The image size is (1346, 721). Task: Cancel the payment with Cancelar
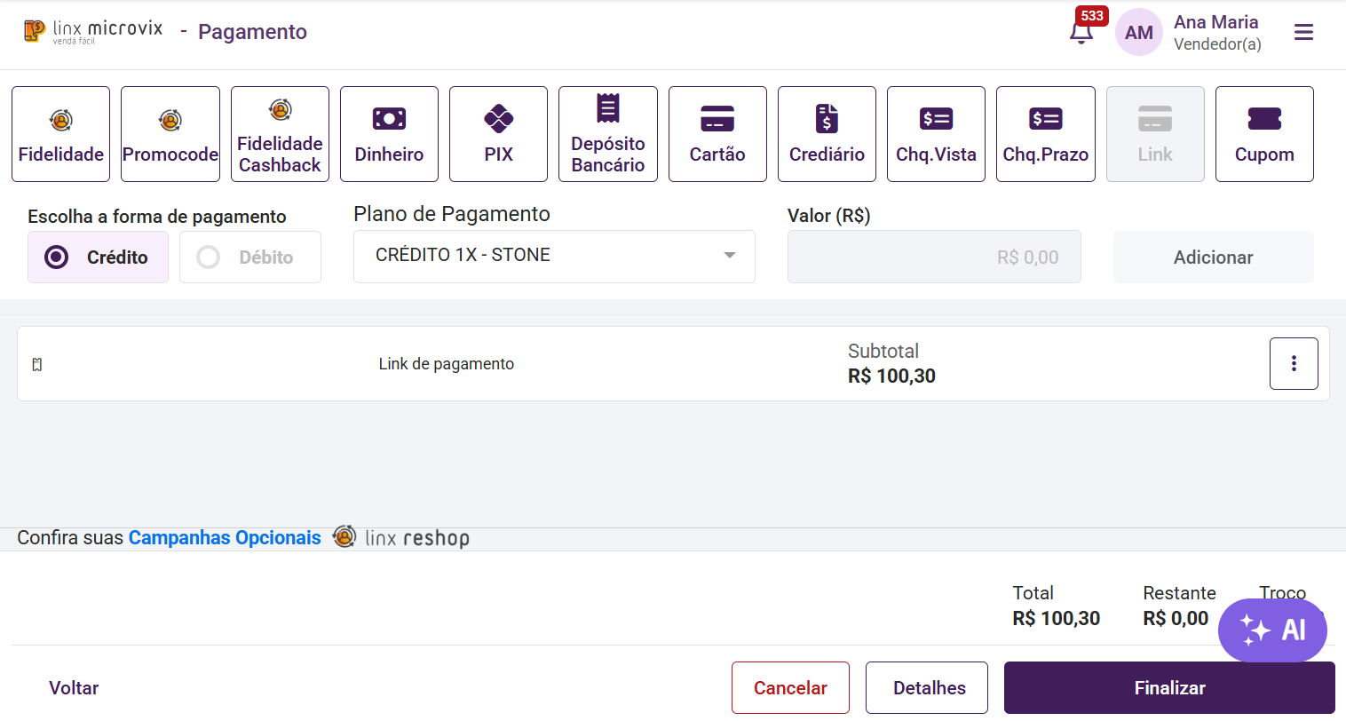790,688
